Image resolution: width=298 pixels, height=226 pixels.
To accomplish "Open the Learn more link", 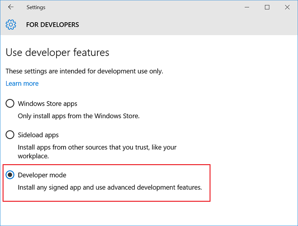I will click(22, 84).
